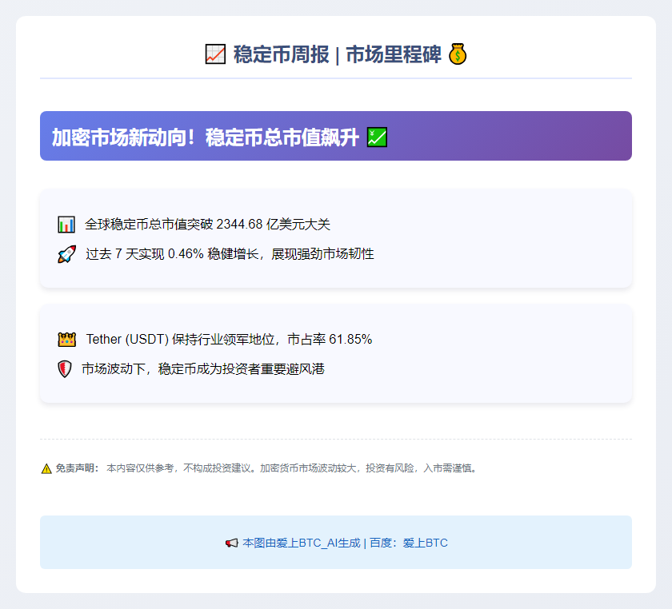Click the line 全球稳定币总市值突破 2344.68 亿美元大关
This screenshot has width=672, height=609.
point(207,225)
